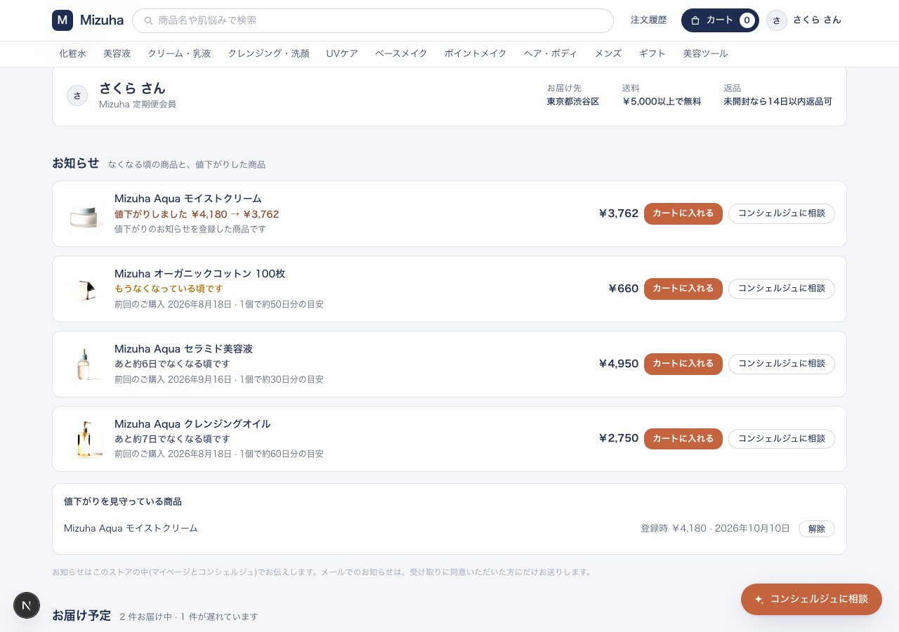Ask concierge about セラミド美容液

click(782, 364)
